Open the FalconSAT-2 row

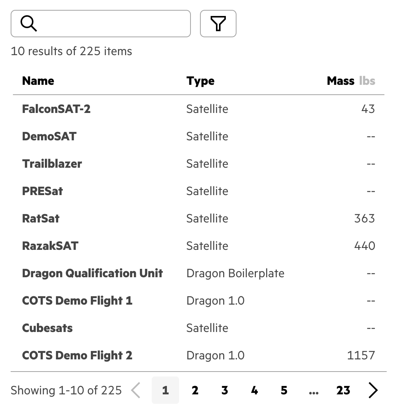click(x=56, y=109)
